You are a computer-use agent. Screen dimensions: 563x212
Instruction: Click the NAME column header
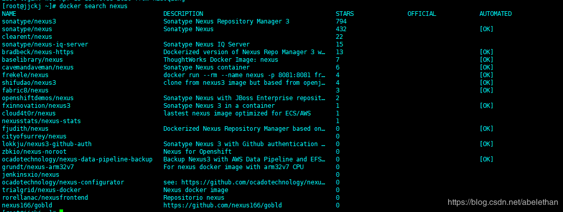pyautogui.click(x=9, y=14)
